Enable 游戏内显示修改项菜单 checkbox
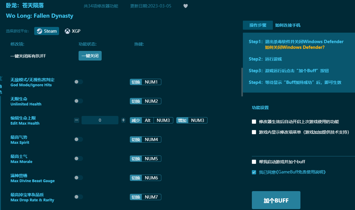 254,132
